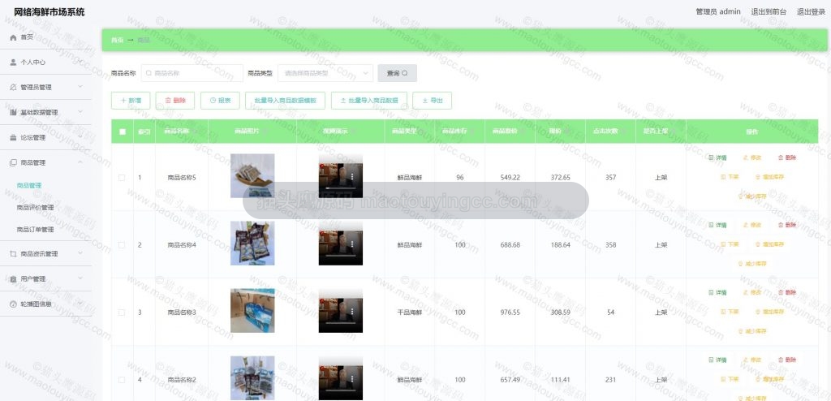Click click-count value 358
The width and height of the screenshot is (831, 401).
click(610, 244)
